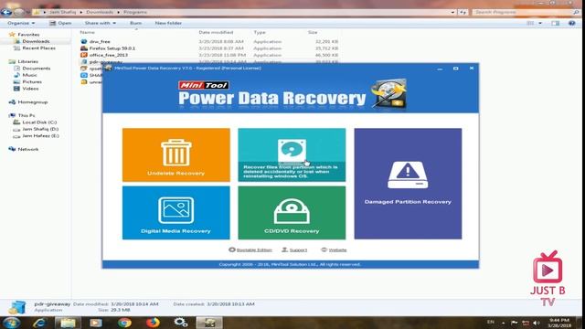This screenshot has height=329, width=585.
Task: Open the Explorer help icon
Action: click(x=571, y=23)
